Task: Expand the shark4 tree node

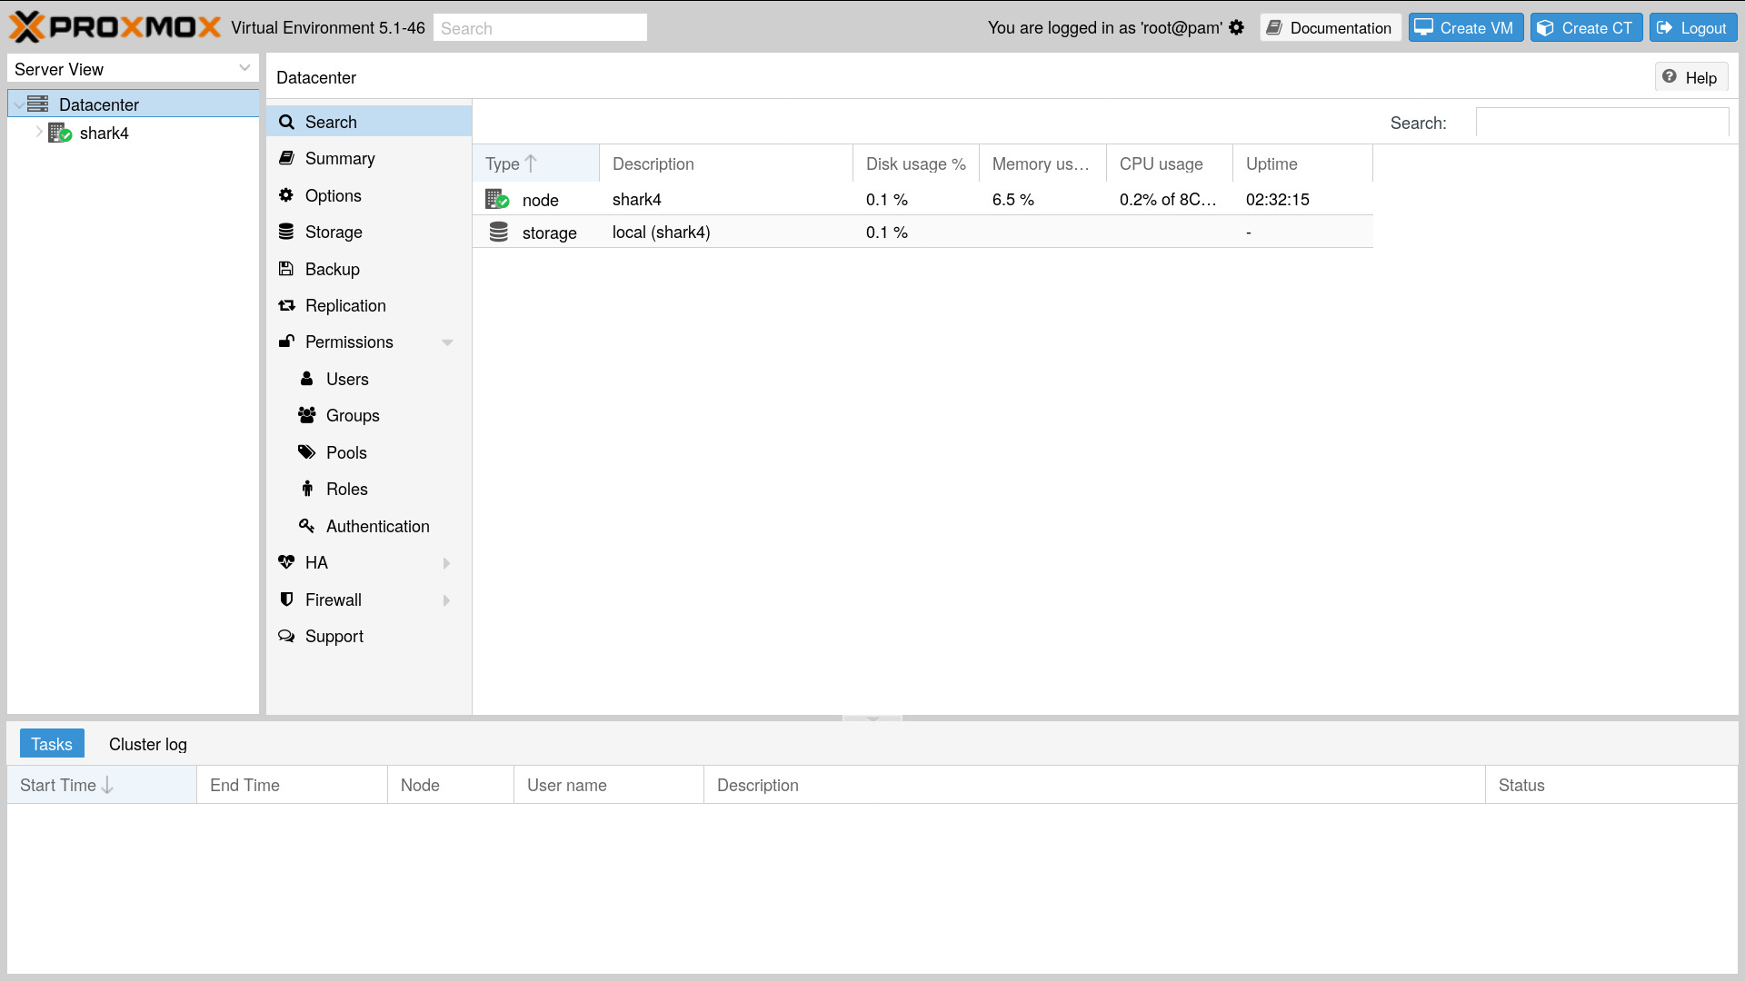Action: point(39,133)
